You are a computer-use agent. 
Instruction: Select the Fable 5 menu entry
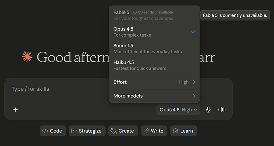tap(154, 15)
